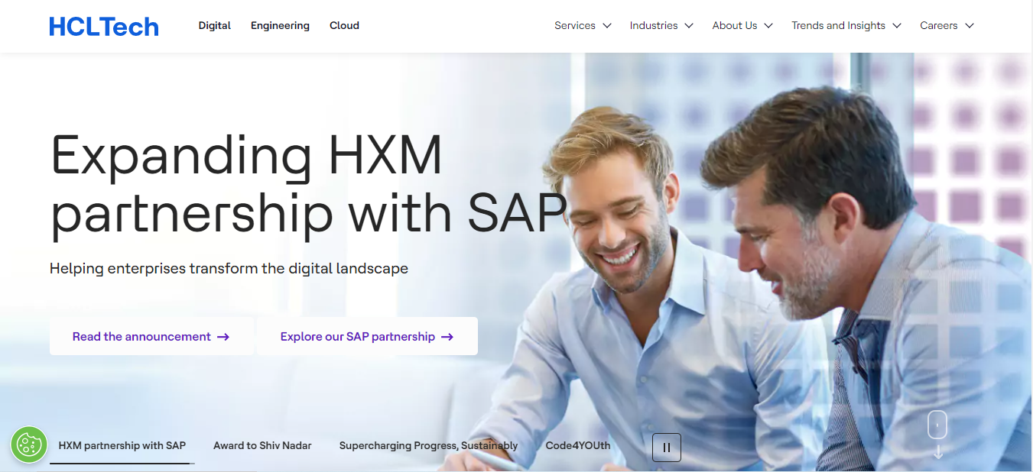Click the slide progress bar under HXM tab

[x=122, y=463]
